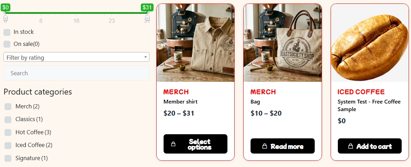Screen dimensions: 411x167
Task: Enable the In stock checkbox
Action: pos(7,32)
